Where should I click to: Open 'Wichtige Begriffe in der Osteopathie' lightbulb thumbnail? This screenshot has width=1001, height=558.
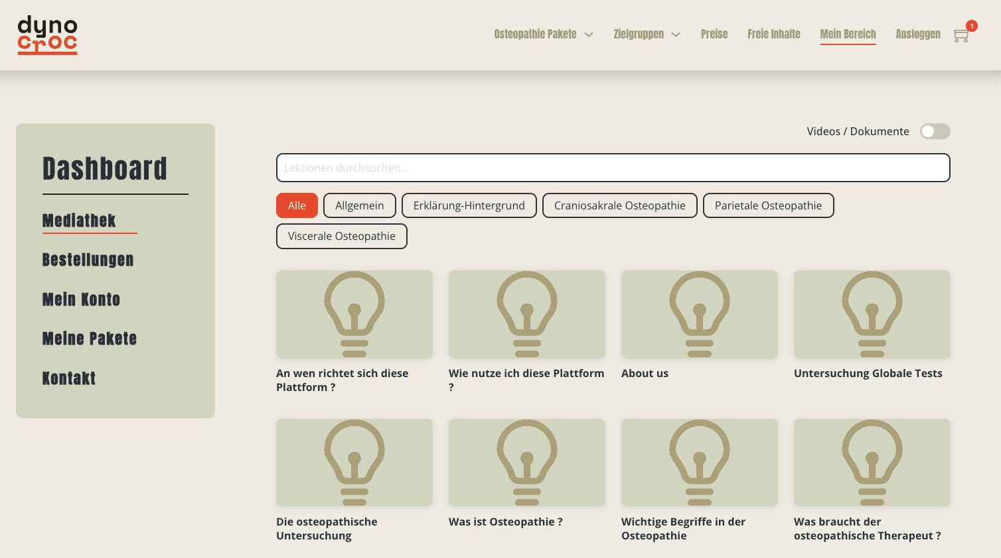(699, 463)
